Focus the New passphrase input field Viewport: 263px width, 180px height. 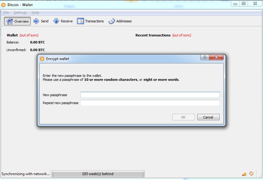(x=150, y=95)
